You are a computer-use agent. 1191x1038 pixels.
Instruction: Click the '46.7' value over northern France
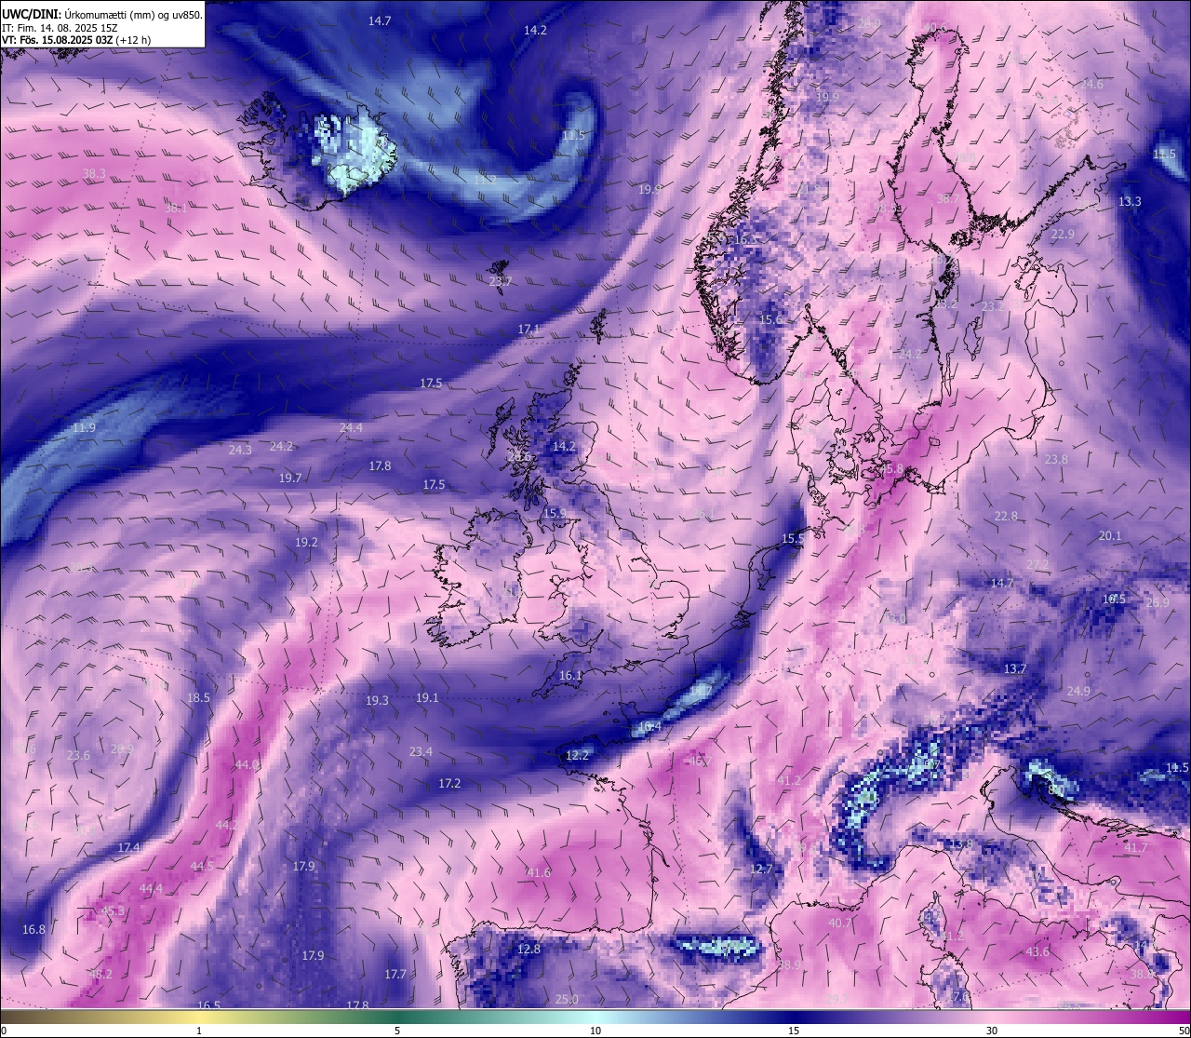[700, 761]
